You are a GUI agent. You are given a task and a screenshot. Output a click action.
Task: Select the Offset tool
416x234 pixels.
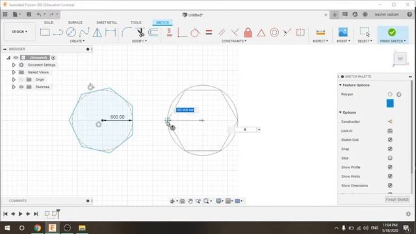tap(153, 32)
